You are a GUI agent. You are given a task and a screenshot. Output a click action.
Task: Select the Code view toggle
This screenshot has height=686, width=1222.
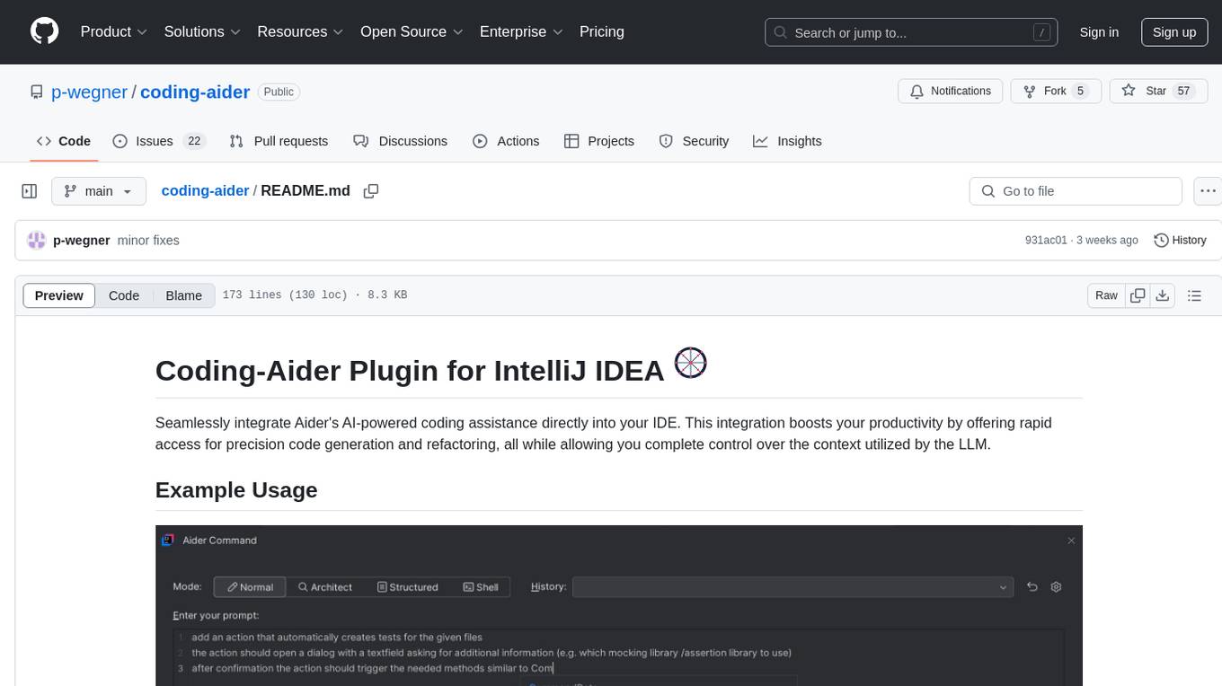pos(124,295)
